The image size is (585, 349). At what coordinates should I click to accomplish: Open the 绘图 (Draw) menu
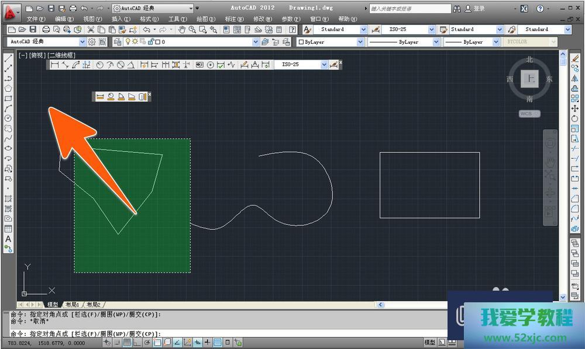point(205,19)
